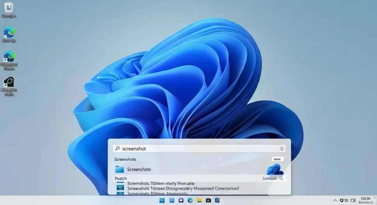Image resolution: width=377 pixels, height=205 pixels.
Task: Open the Windows Start button
Action: pos(162,200)
